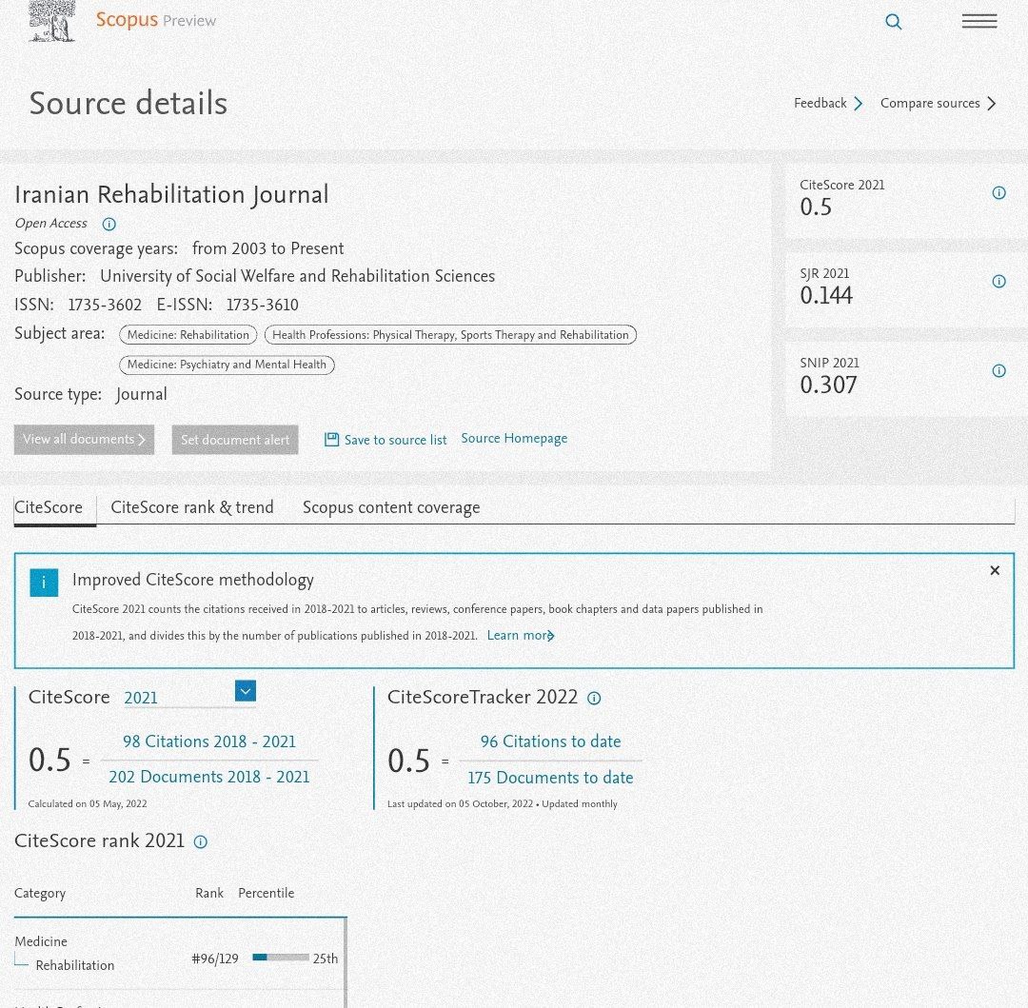Switch to CiteScore rank & trend tab

point(192,507)
